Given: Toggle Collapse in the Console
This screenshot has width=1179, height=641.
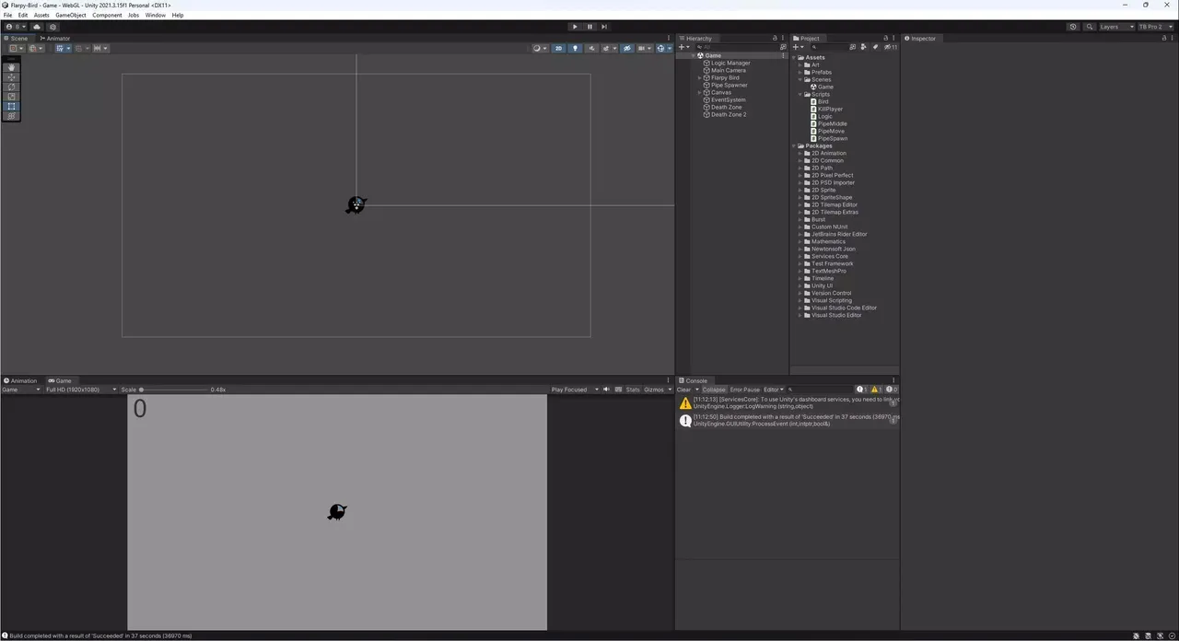Looking at the screenshot, I should tap(714, 390).
